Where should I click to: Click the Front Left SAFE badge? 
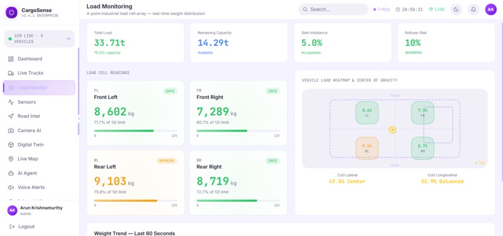[170, 92]
